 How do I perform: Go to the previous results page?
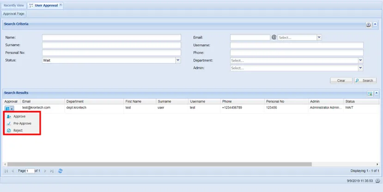[12, 171]
